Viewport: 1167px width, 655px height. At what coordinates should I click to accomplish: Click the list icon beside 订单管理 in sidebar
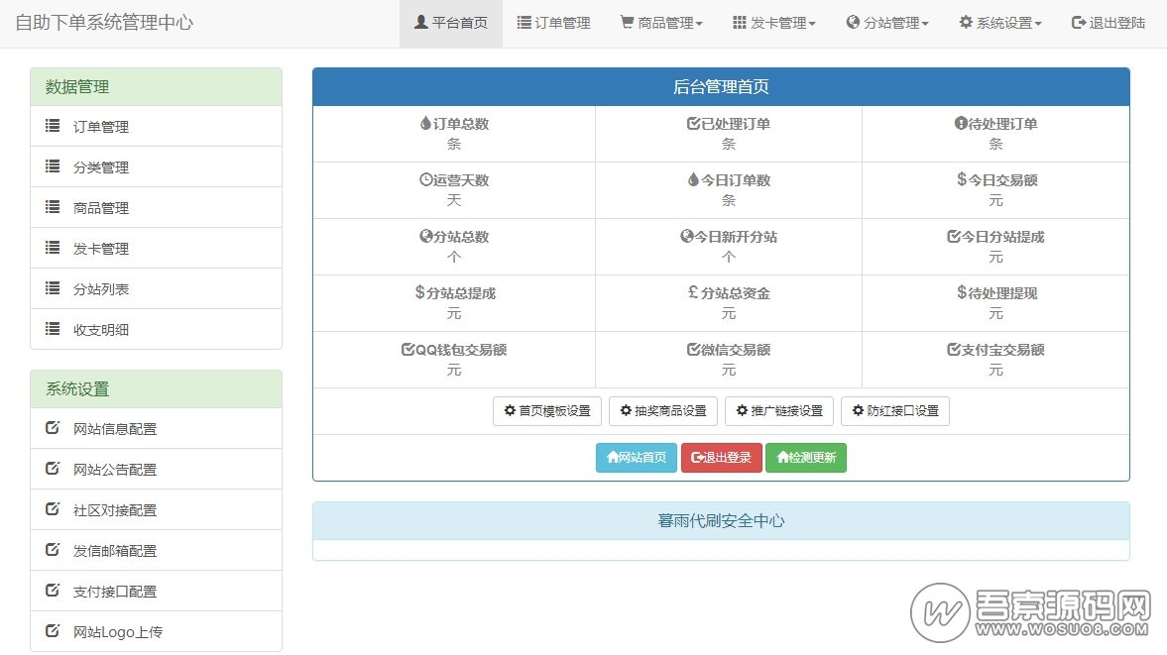[x=53, y=126]
